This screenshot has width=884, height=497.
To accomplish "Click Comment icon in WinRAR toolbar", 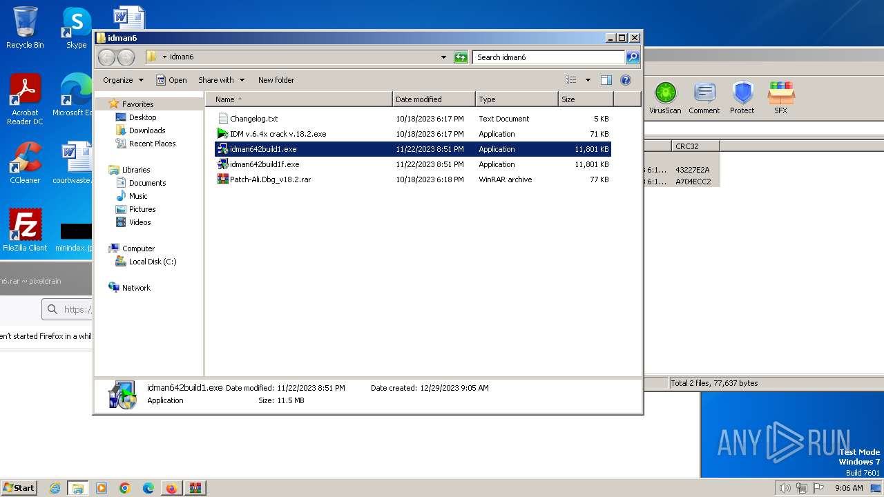I will click(x=704, y=97).
